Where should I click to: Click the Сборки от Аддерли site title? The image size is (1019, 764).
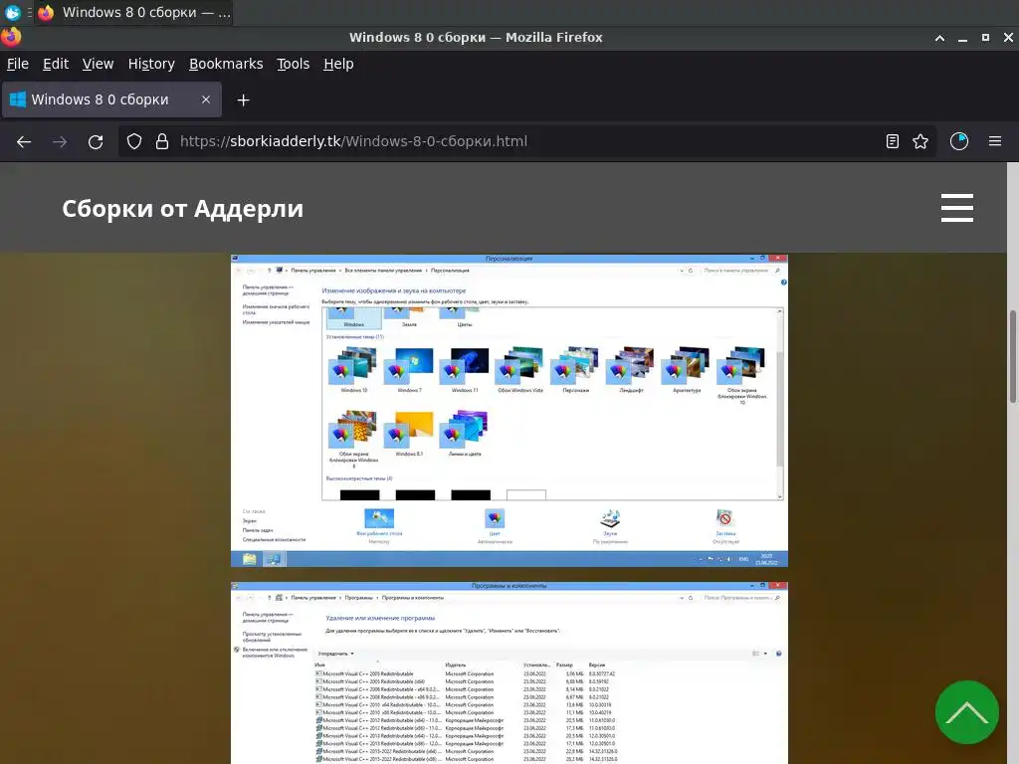click(x=183, y=209)
